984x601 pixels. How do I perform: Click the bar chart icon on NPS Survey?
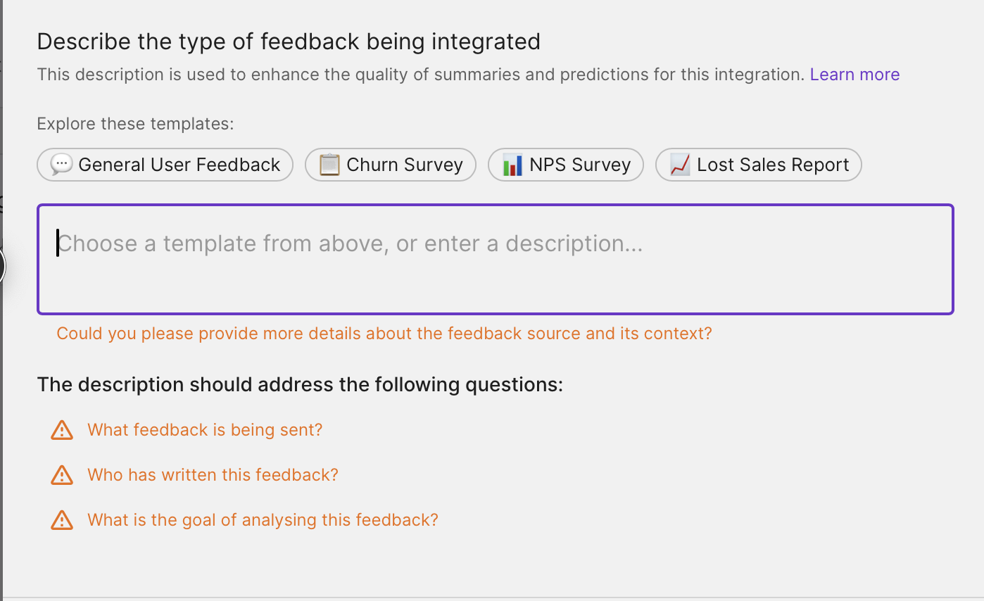click(x=512, y=165)
